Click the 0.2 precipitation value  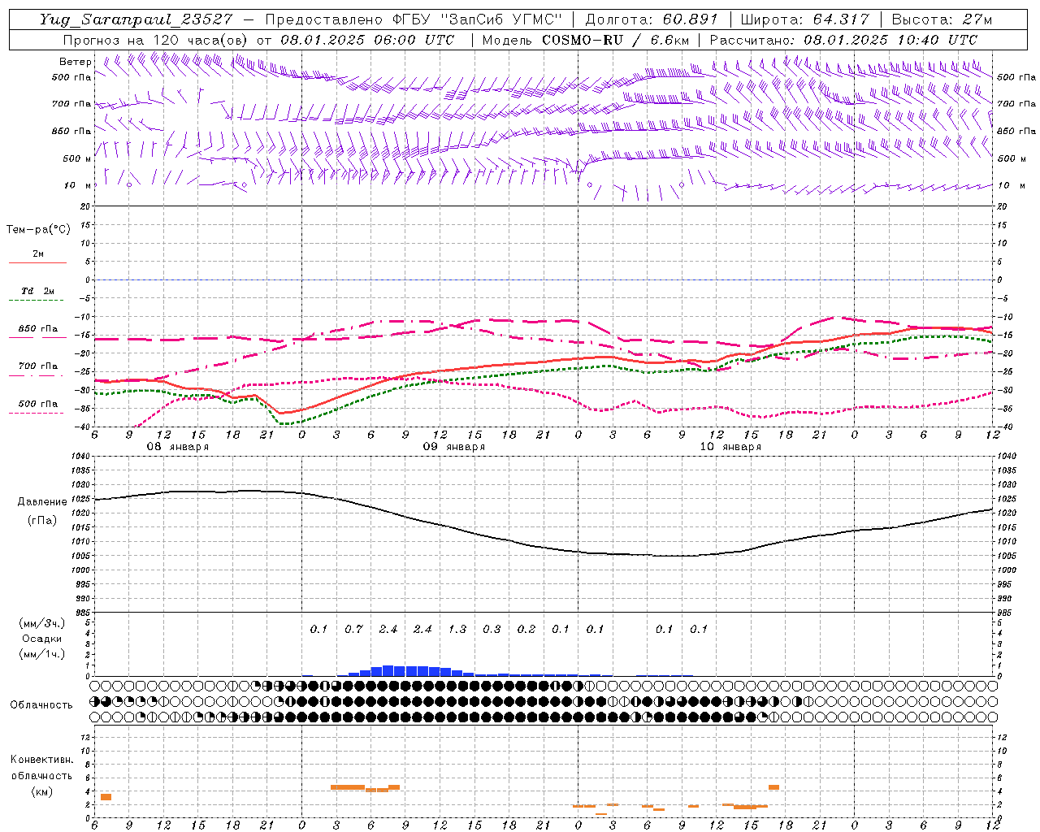point(526,629)
